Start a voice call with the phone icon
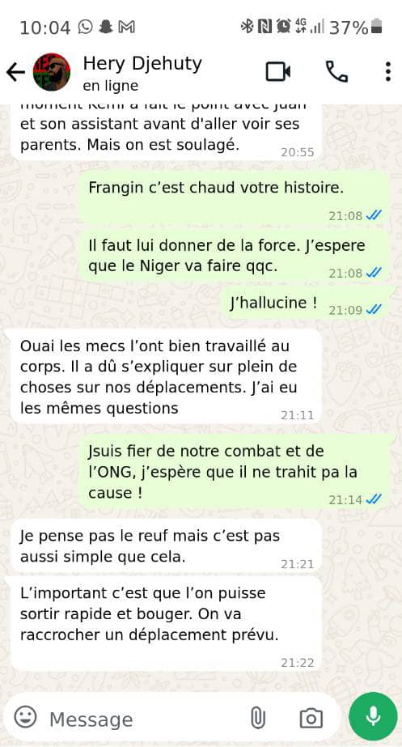Image resolution: width=402 pixels, height=747 pixels. tap(336, 72)
